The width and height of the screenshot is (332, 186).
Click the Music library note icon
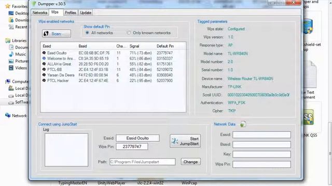point(11,54)
